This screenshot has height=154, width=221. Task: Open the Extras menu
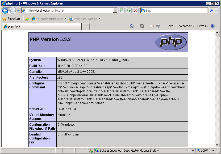tap(203, 26)
